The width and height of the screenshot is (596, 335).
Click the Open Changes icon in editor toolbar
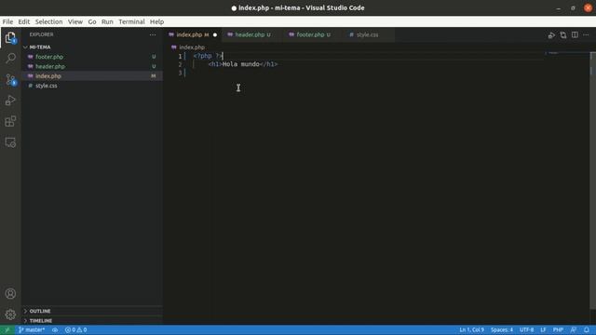(562, 35)
